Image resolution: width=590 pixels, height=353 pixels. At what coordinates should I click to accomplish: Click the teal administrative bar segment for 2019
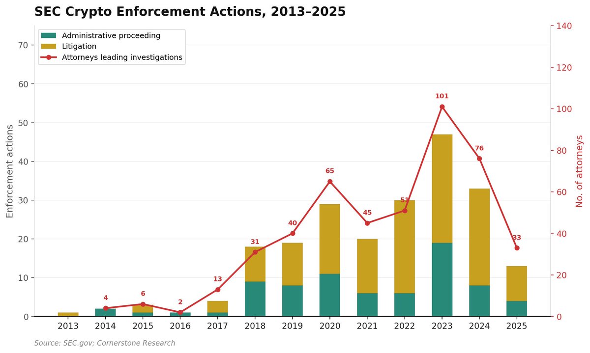coord(293,301)
